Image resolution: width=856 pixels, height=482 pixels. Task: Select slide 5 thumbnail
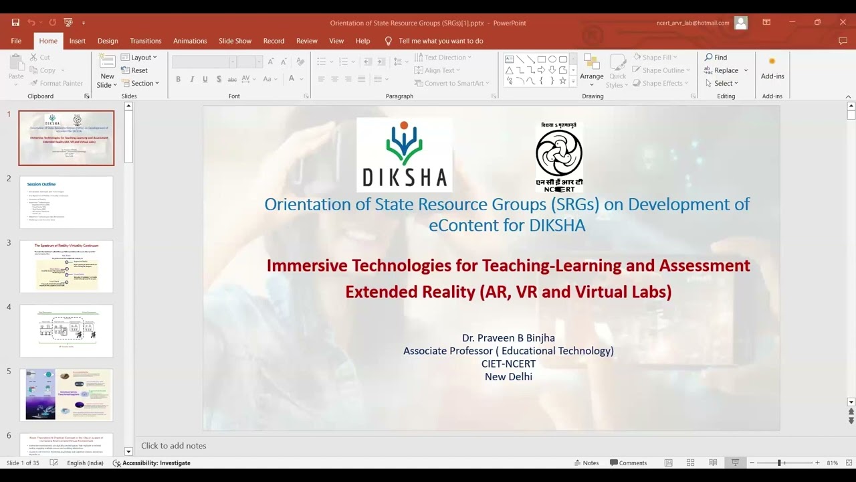[66, 395]
